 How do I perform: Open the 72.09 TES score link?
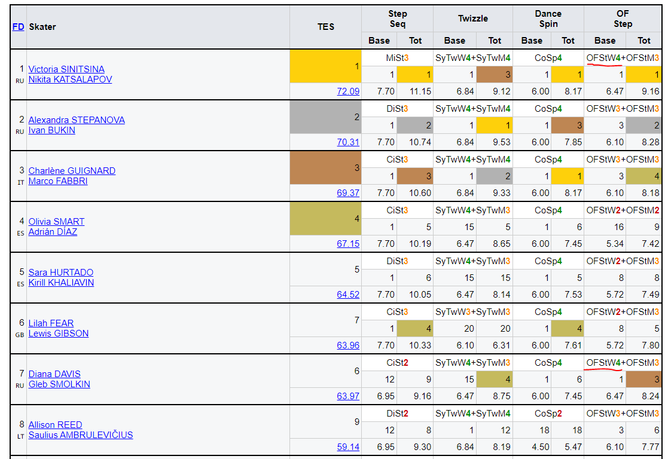click(348, 91)
